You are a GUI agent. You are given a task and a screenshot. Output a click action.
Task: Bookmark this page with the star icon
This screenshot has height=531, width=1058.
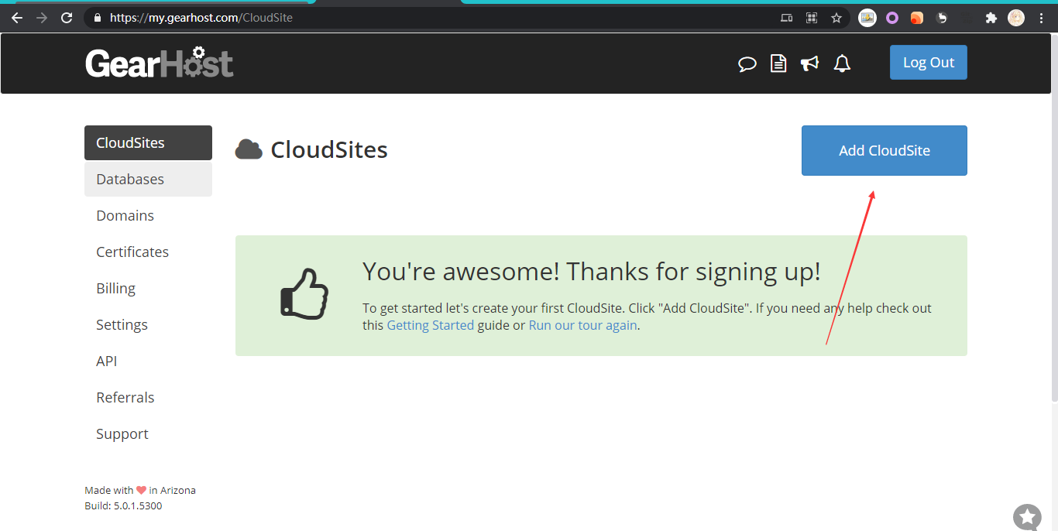tap(836, 18)
